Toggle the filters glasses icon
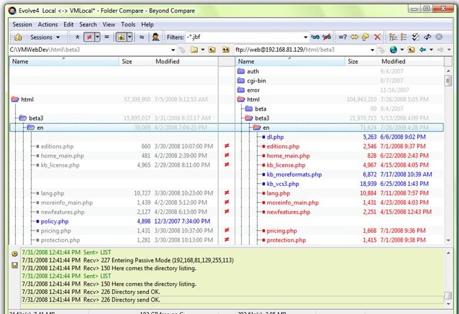 (315, 37)
